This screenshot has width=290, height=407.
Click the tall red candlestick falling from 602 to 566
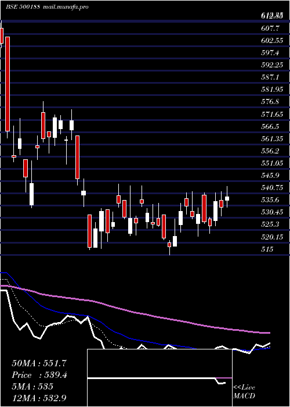[x=8, y=84]
